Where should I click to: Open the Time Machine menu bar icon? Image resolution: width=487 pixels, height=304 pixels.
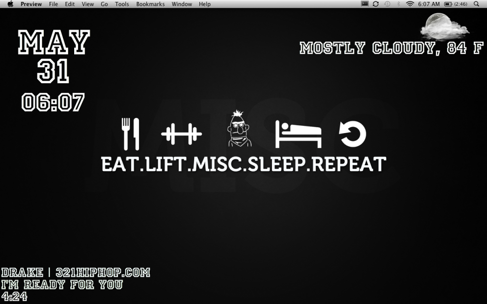387,4
